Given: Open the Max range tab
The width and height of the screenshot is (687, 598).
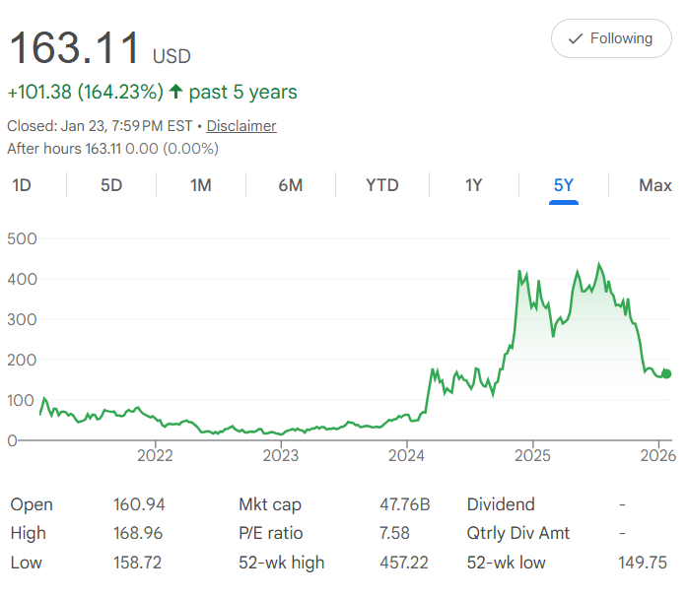Looking at the screenshot, I should (654, 185).
